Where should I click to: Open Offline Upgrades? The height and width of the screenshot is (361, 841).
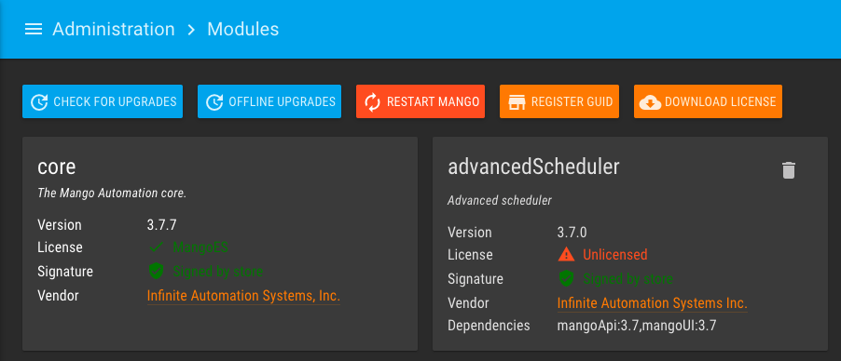pos(269,101)
